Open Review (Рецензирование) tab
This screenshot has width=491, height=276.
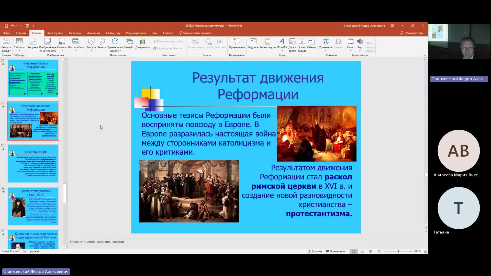[x=136, y=33]
